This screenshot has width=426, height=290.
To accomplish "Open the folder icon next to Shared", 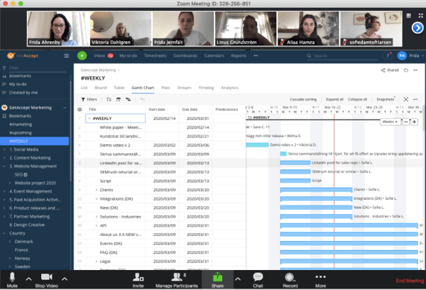I will tap(406, 70).
